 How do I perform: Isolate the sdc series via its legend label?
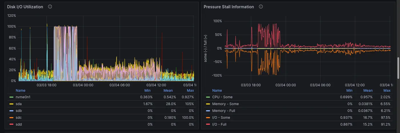click(19, 118)
